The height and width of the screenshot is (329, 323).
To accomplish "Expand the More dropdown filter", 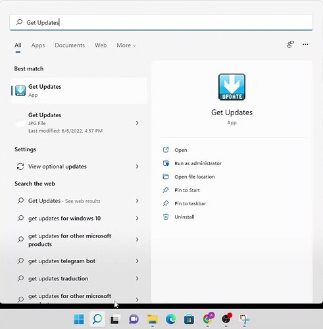I will [x=126, y=45].
